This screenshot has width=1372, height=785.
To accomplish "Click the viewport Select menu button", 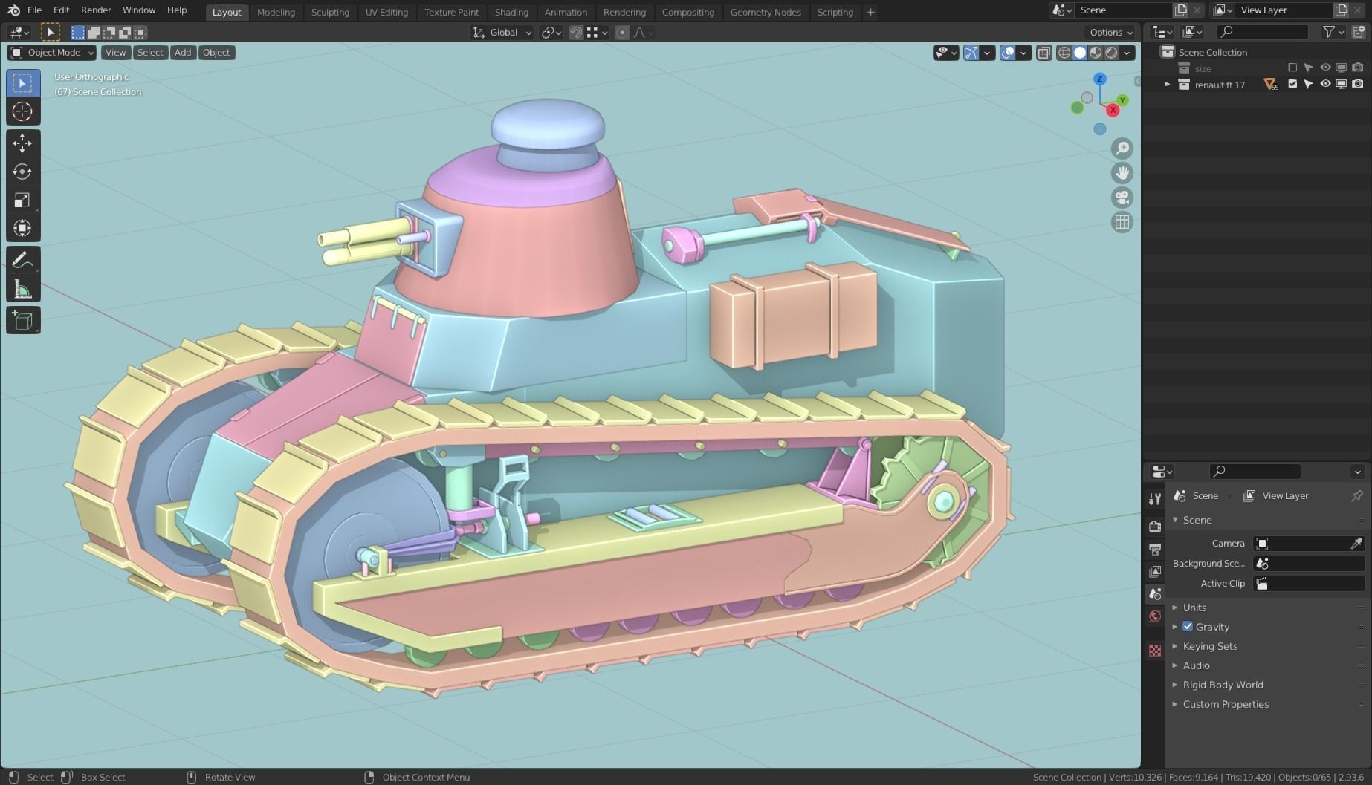I will [x=149, y=53].
